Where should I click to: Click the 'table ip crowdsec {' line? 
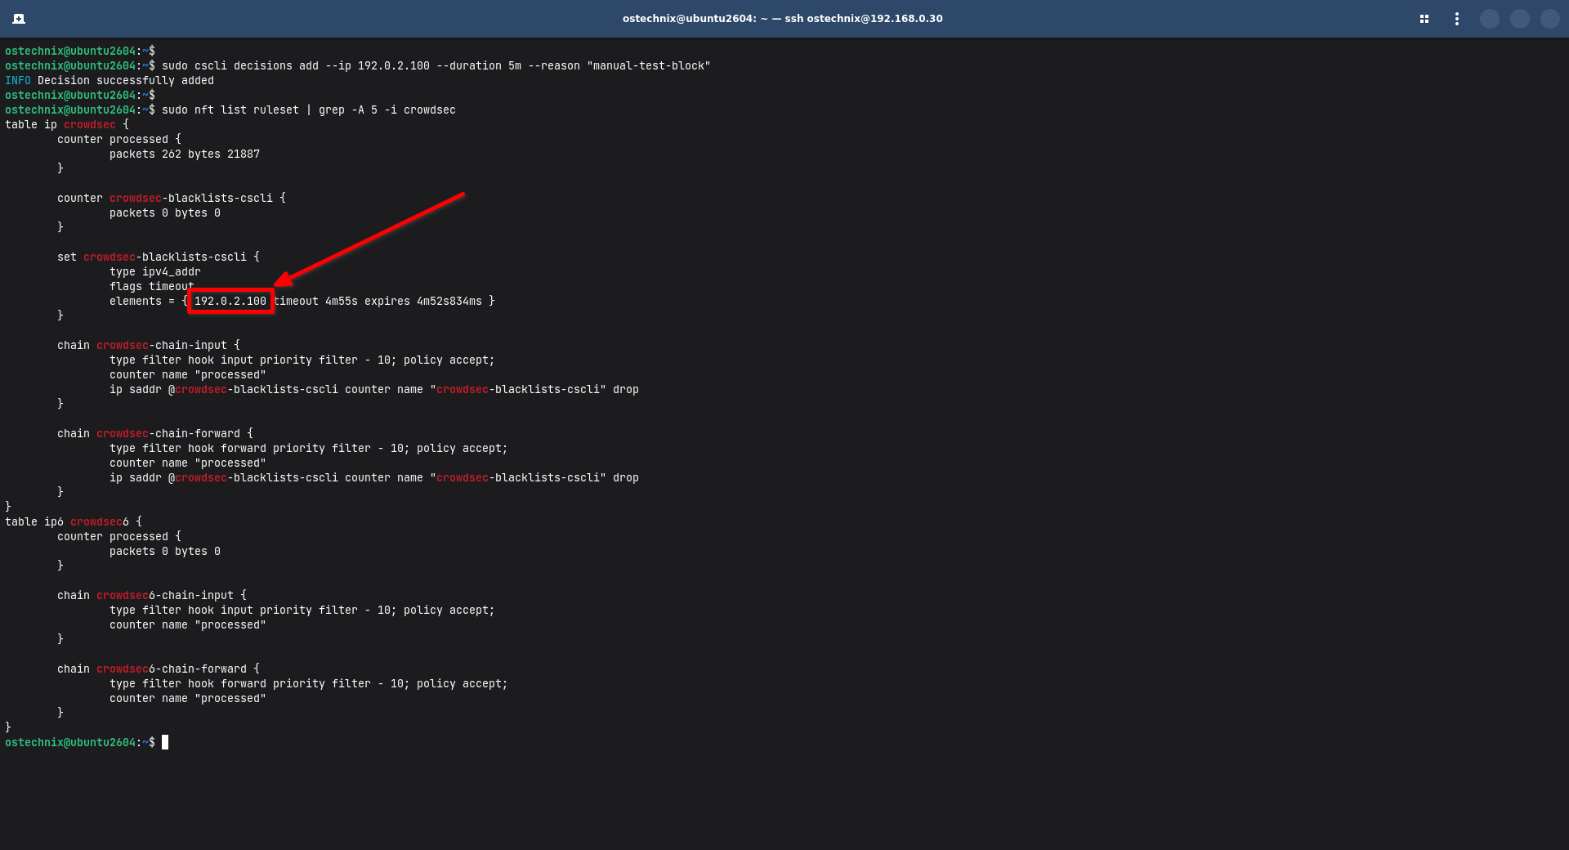(x=67, y=125)
